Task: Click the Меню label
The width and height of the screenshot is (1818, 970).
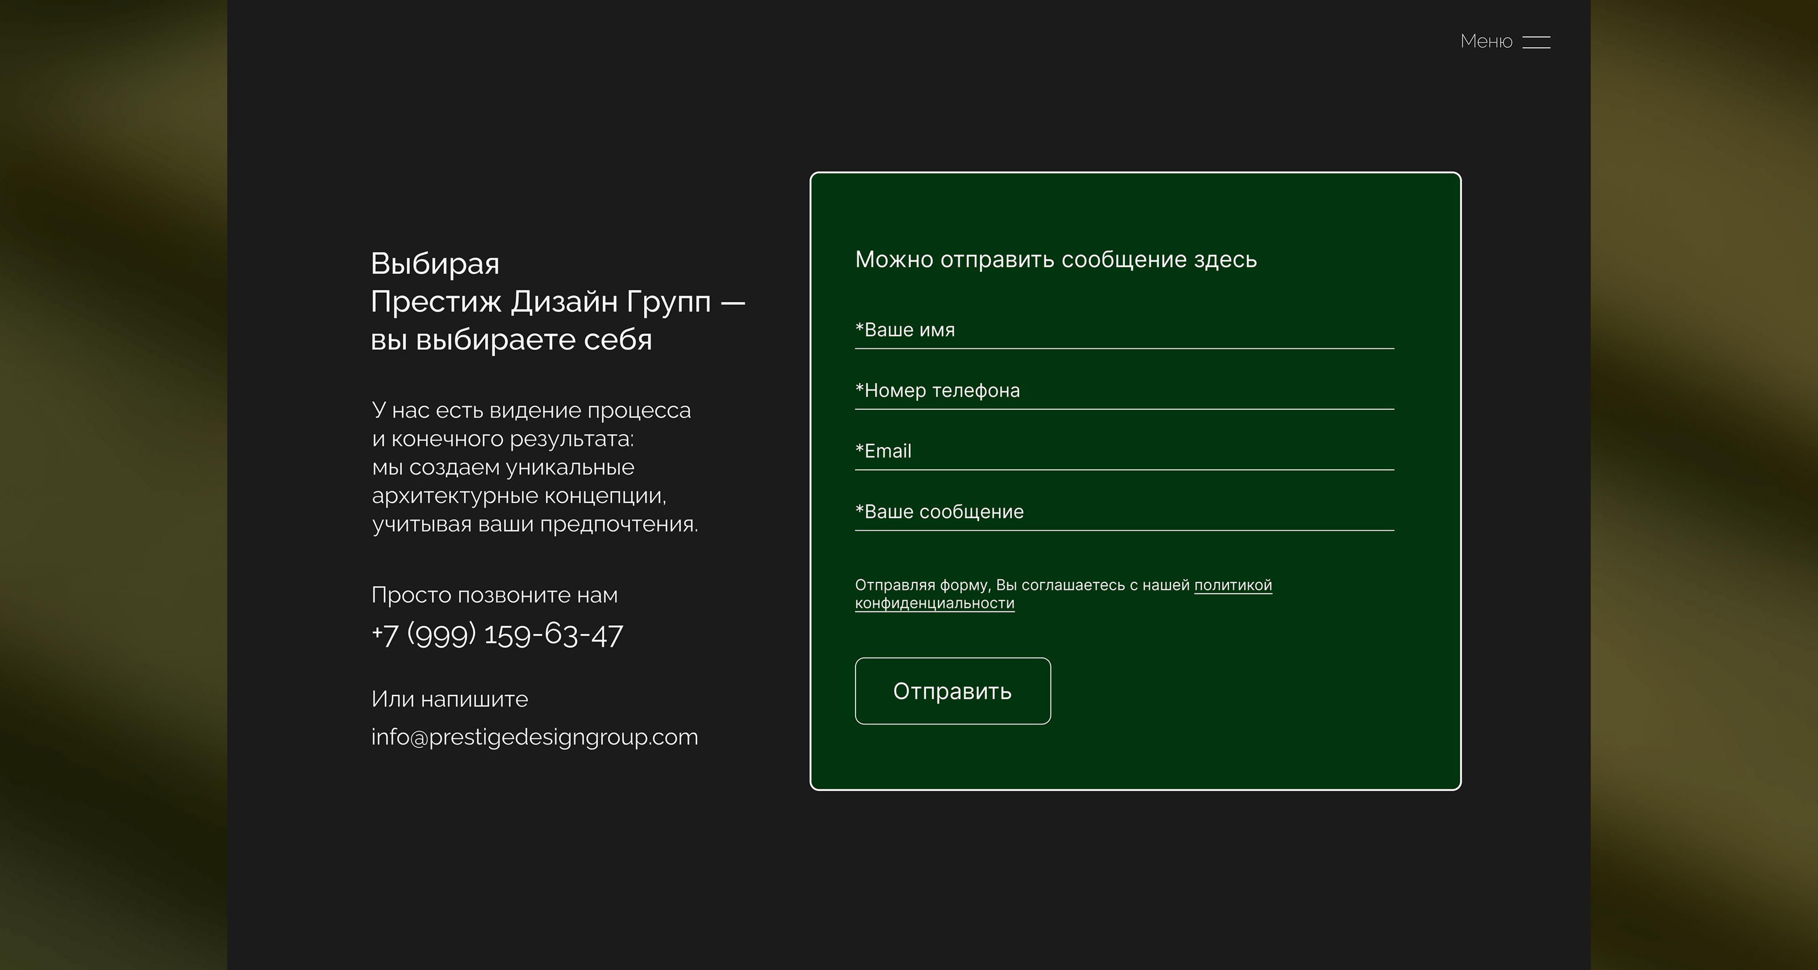Action: pos(1486,41)
